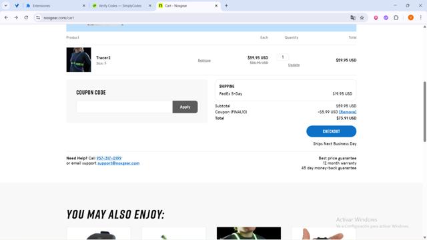This screenshot has height=240, width=427.
Task: Open the Tracer2 product name
Action: pyautogui.click(x=103, y=58)
